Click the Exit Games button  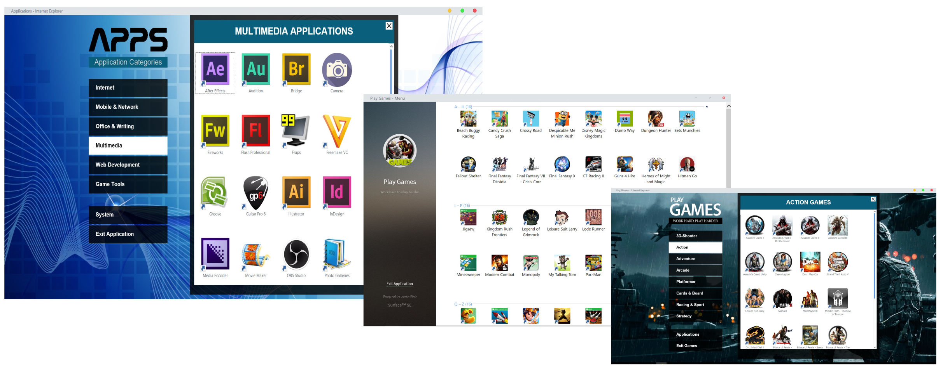click(x=695, y=346)
